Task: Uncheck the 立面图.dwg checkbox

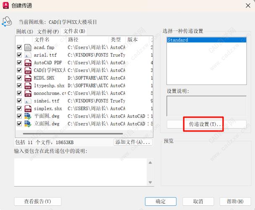Action: click(19, 124)
